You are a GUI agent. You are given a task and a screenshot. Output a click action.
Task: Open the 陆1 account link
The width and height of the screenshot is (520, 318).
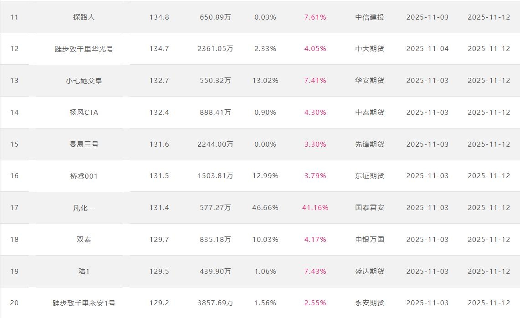(84, 272)
